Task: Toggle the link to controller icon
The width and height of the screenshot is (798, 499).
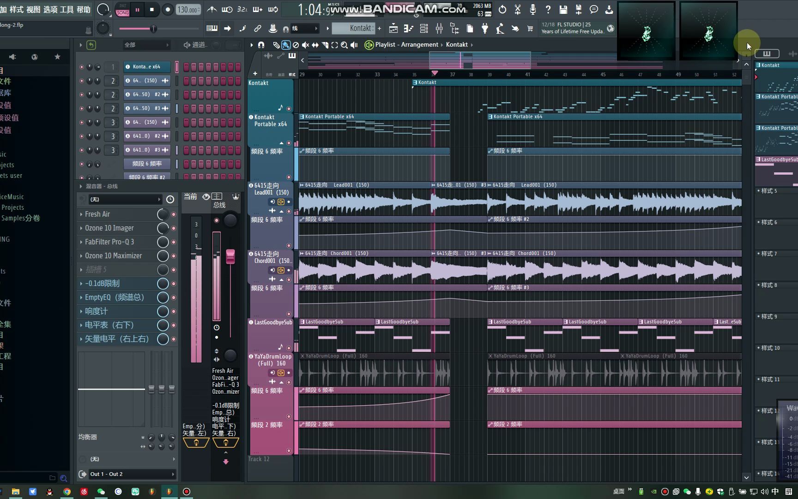Action: tap(258, 29)
